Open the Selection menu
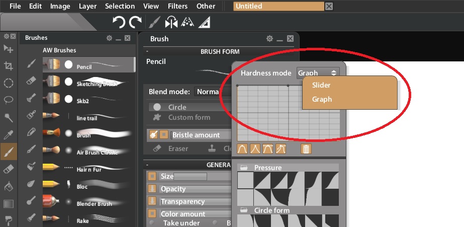This screenshot has height=227, width=464. [x=120, y=6]
